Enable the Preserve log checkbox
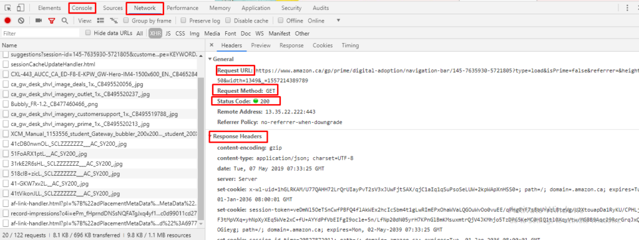Screen dimensions: 639x240 point(184,21)
